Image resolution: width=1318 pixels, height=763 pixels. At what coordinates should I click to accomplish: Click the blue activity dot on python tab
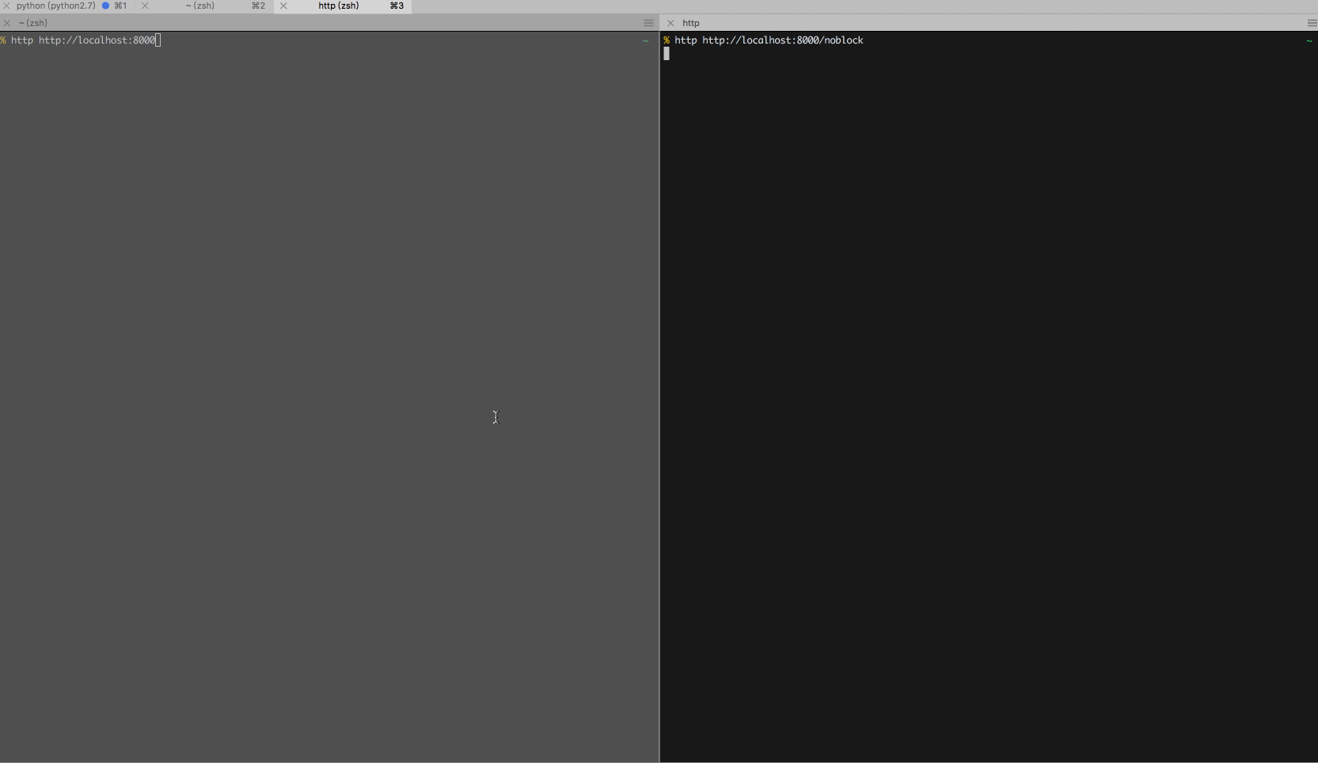(105, 6)
